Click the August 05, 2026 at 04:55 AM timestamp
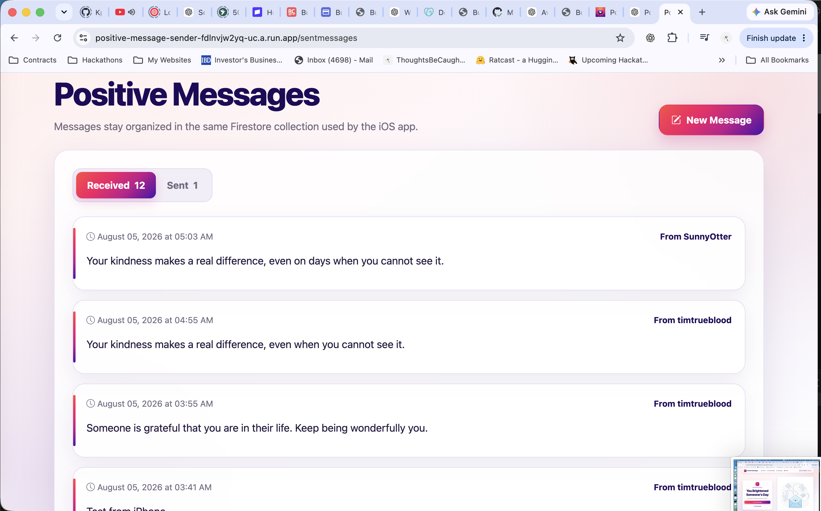Image resolution: width=821 pixels, height=511 pixels. (155, 320)
